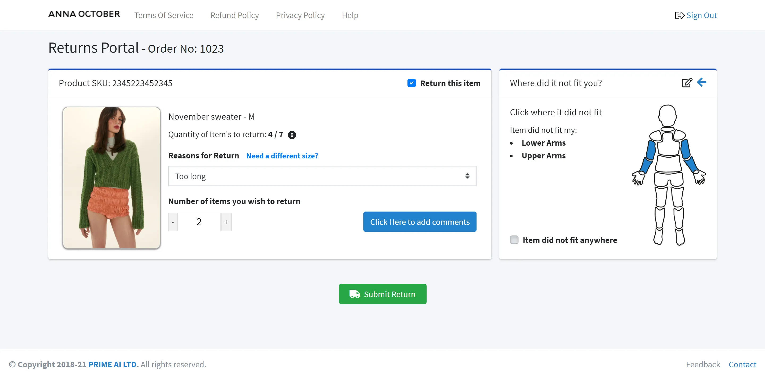Image resolution: width=765 pixels, height=379 pixels.
Task: Select the figure's left-side upper arm
Action: click(651, 150)
